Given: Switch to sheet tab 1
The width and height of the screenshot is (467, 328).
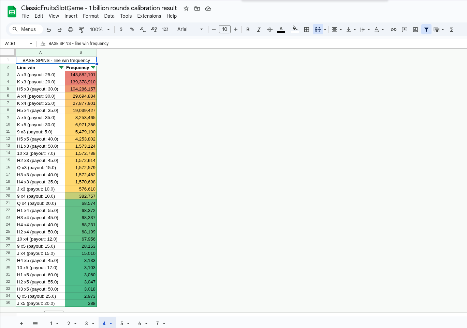Looking at the screenshot, I should pos(51,324).
